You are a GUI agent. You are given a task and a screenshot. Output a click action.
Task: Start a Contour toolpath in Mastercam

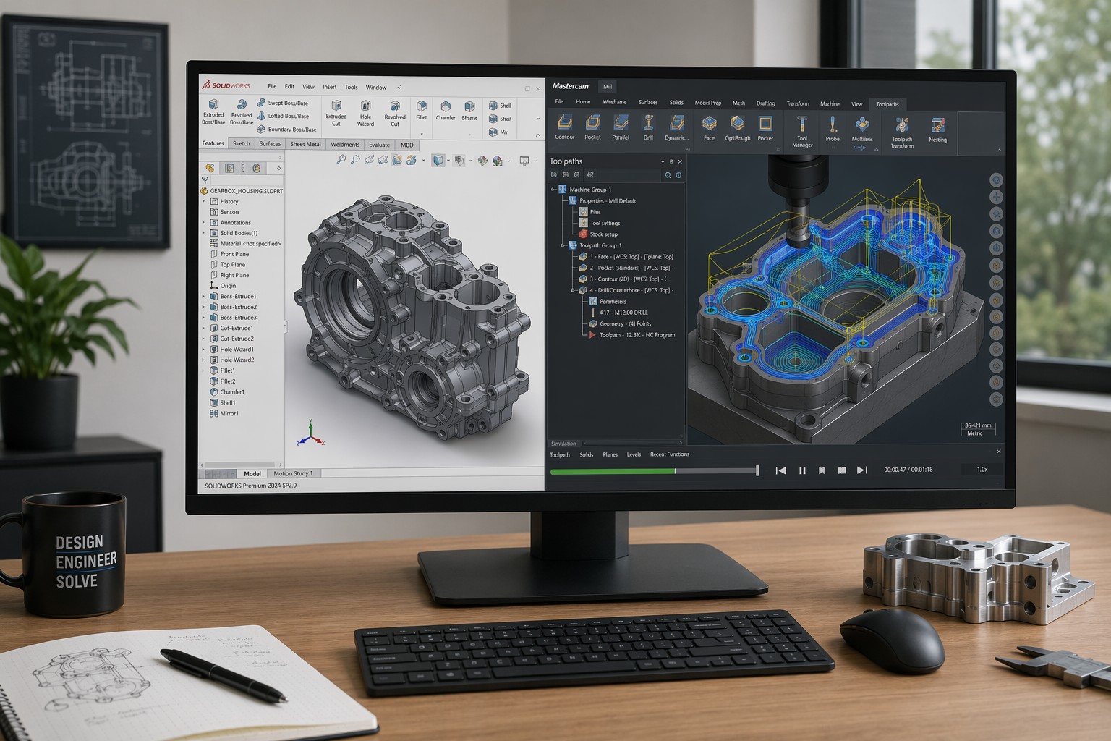click(565, 127)
